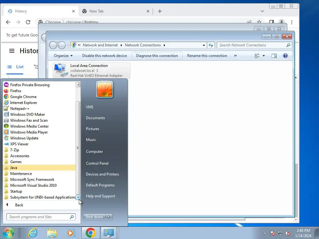The height and width of the screenshot is (239, 319).
Task: Show more toolbar commands chevron
Action: [236, 56]
